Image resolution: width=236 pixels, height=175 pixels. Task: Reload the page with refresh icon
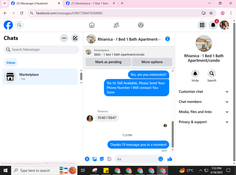(22, 13)
